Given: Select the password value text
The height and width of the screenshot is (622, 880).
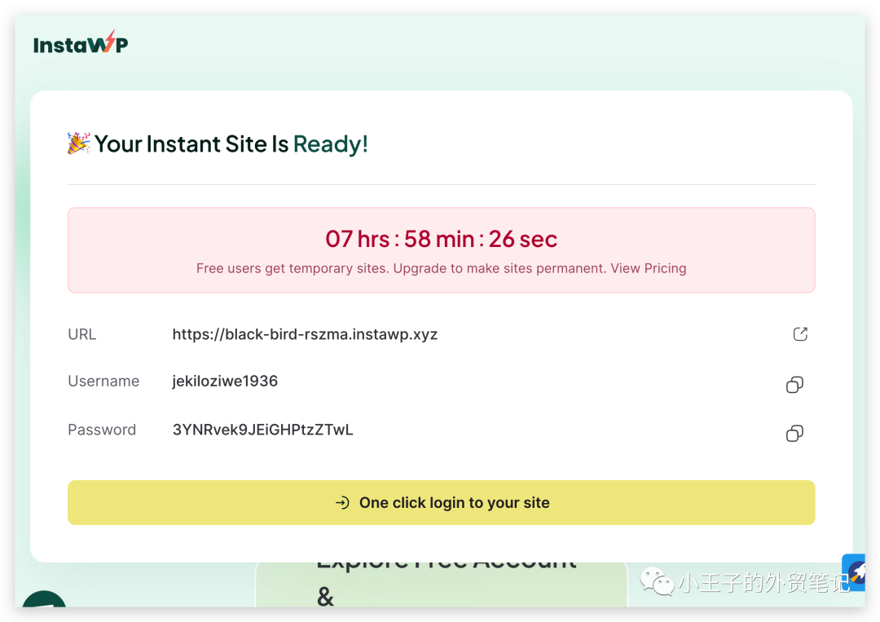Looking at the screenshot, I should (x=262, y=430).
